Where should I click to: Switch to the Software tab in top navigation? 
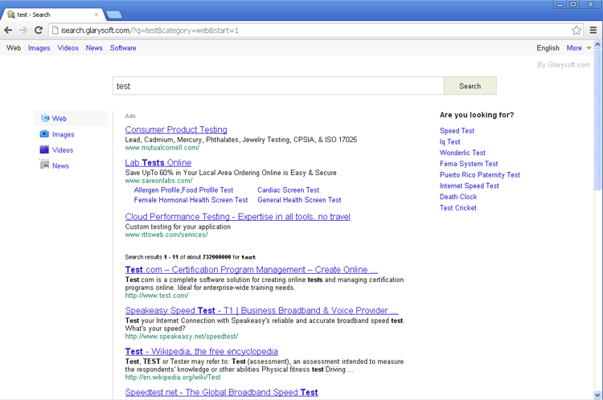pos(123,48)
